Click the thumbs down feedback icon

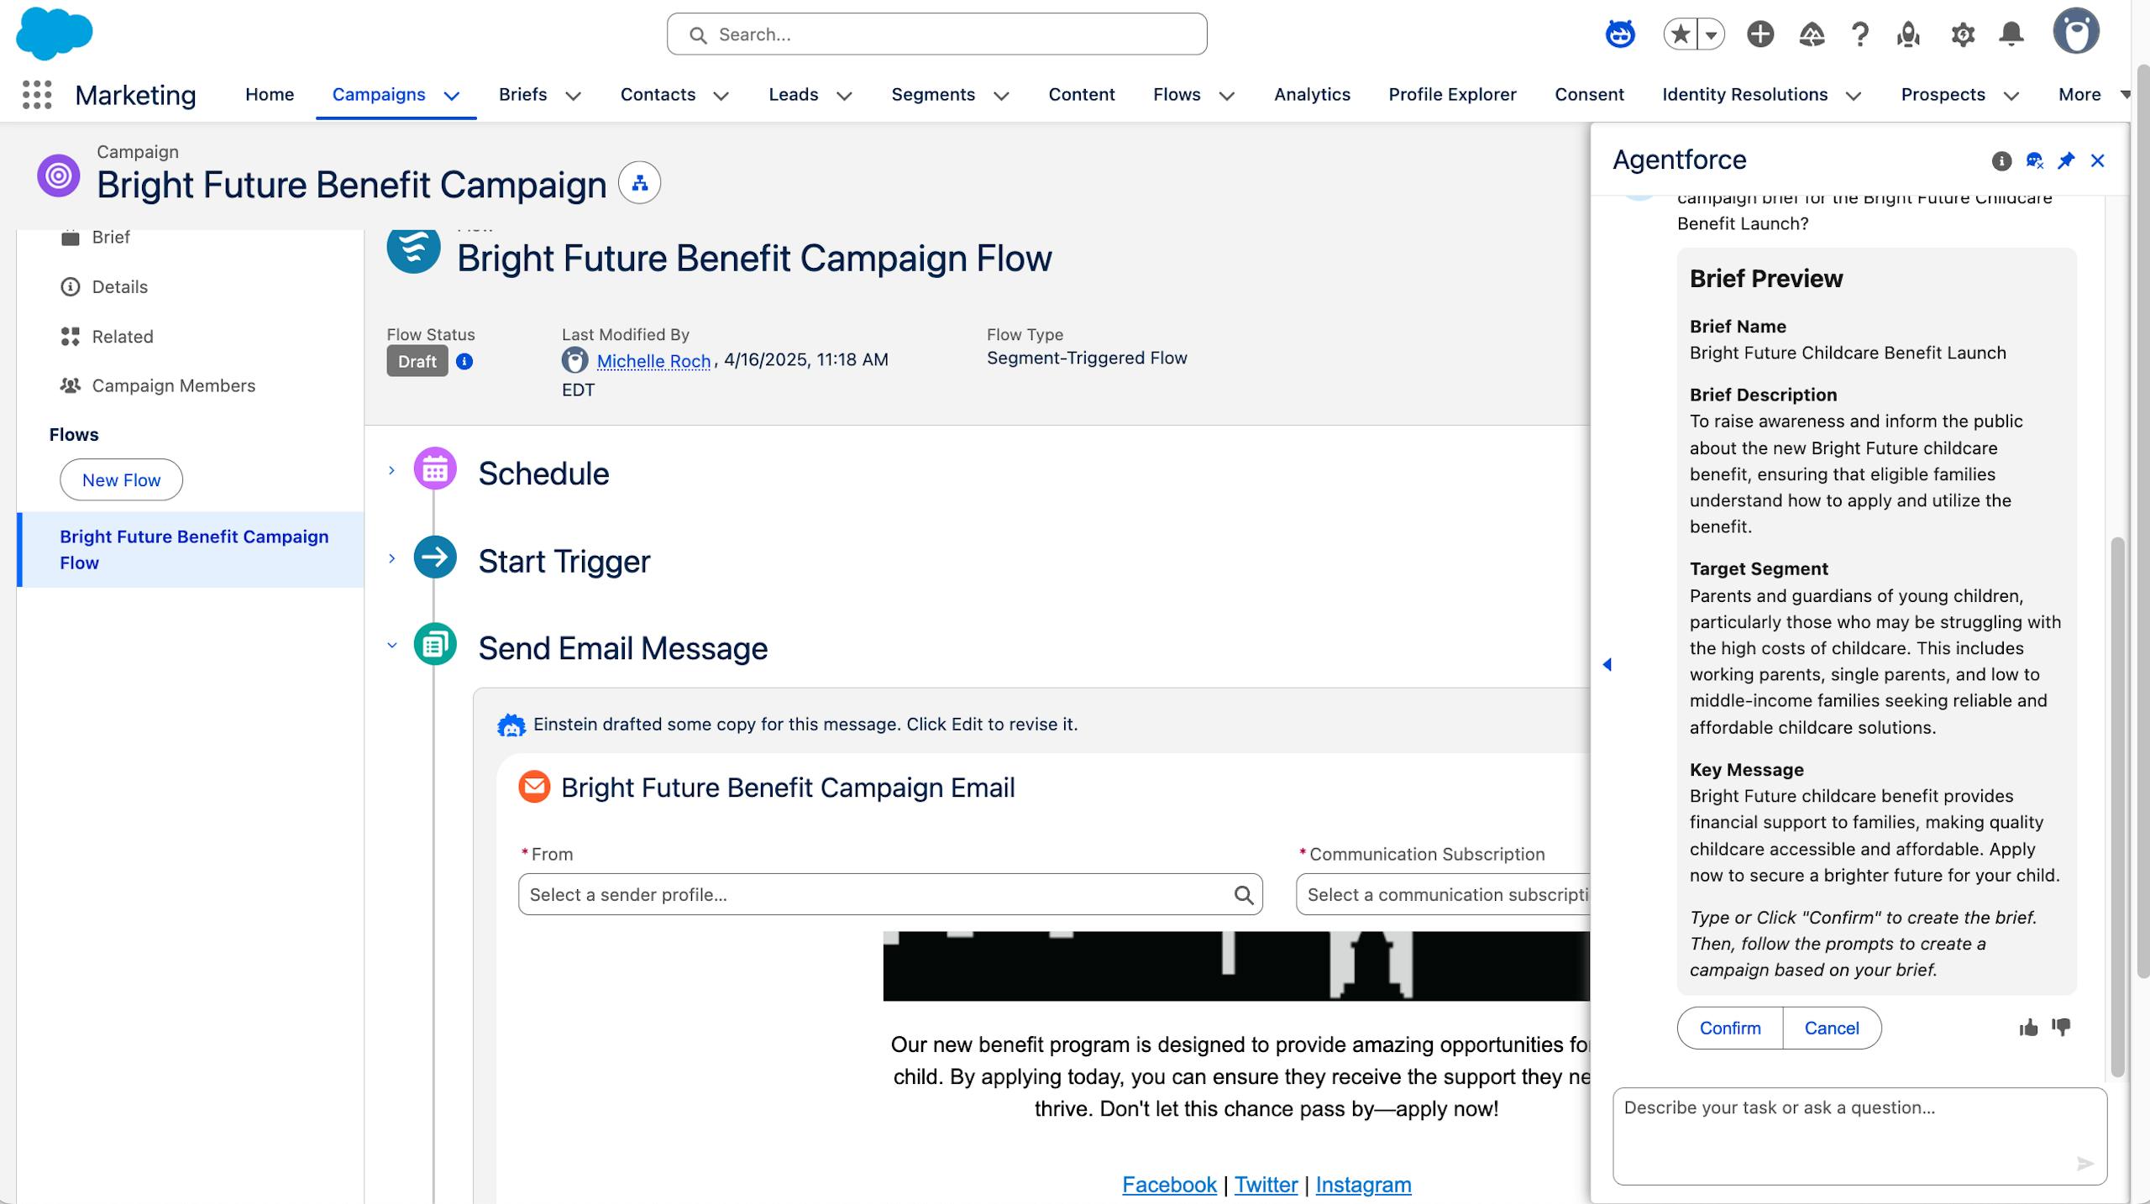[2061, 1028]
